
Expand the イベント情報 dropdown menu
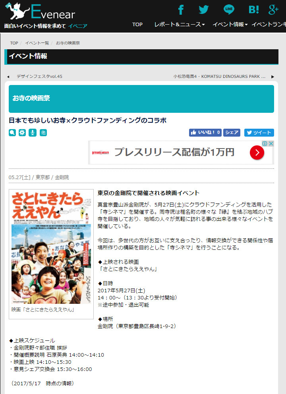point(230,24)
